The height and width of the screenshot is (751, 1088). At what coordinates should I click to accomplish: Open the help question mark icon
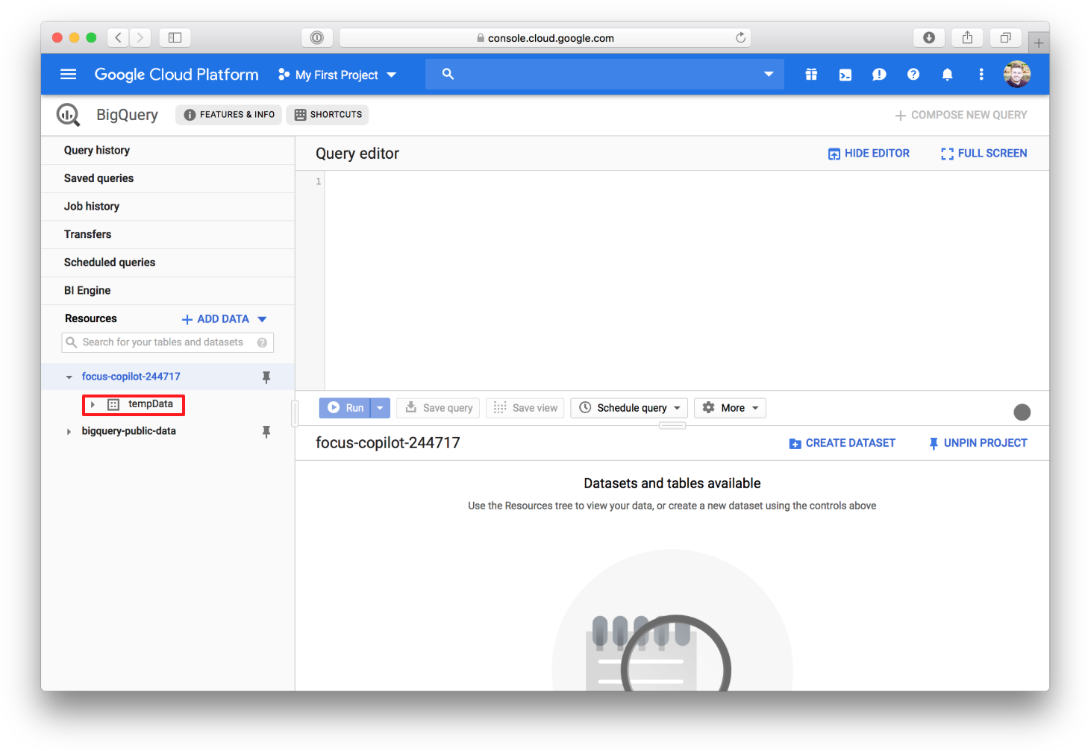913,75
